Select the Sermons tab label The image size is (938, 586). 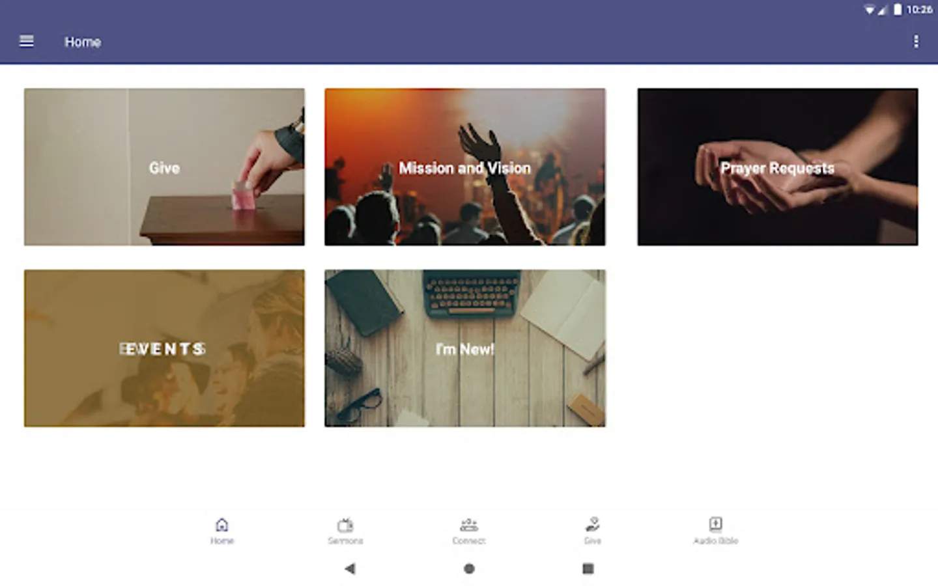pos(345,541)
